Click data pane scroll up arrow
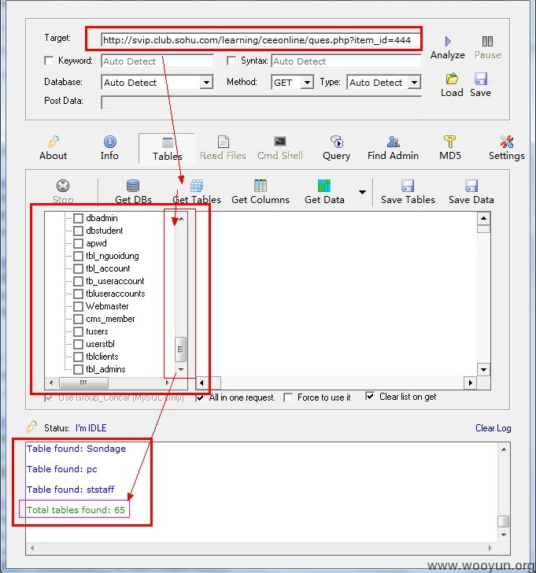536x573 pixels. click(483, 218)
